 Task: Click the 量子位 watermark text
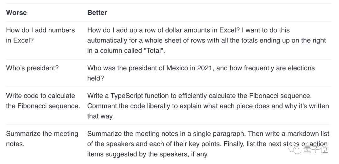click(315, 149)
